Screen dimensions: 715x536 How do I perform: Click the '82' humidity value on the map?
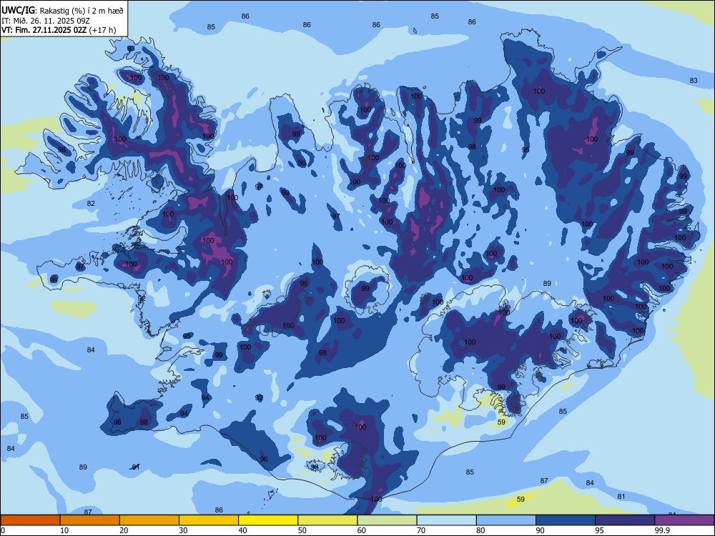[92, 203]
